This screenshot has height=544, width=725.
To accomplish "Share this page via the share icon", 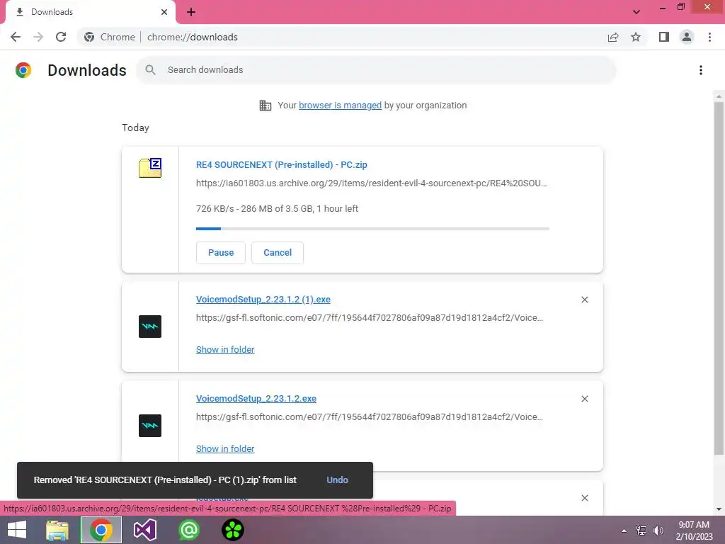I will tap(613, 37).
